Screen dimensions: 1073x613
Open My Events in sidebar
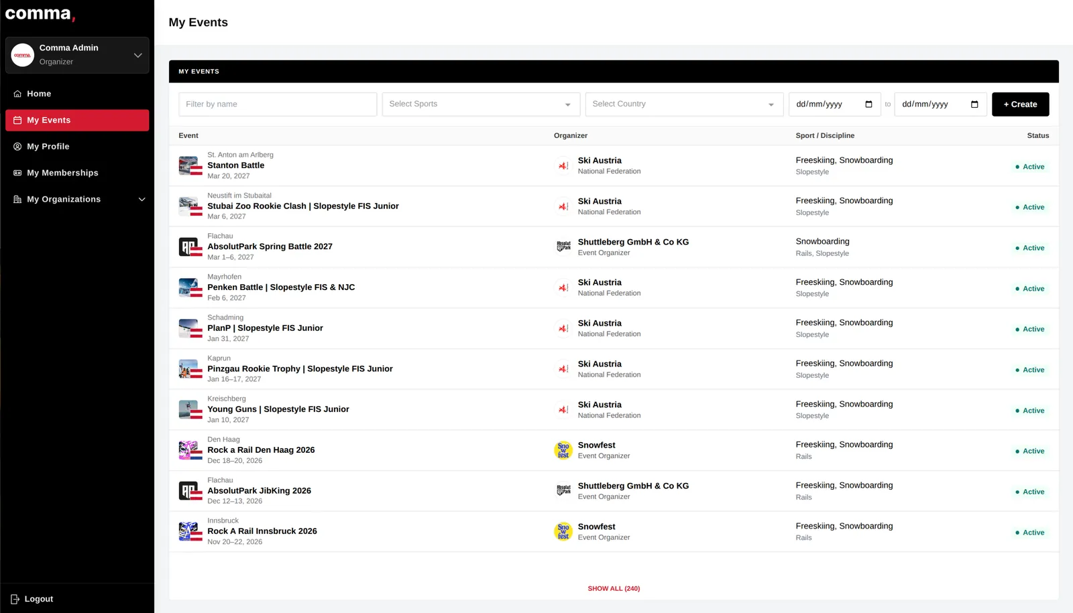click(x=77, y=120)
